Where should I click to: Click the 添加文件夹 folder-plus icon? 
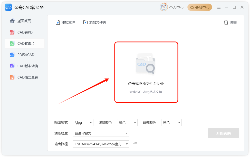pos(85,22)
